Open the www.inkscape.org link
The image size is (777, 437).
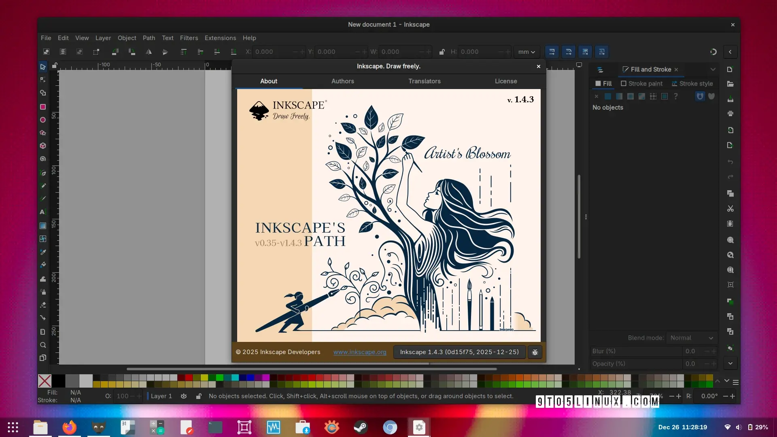click(359, 352)
